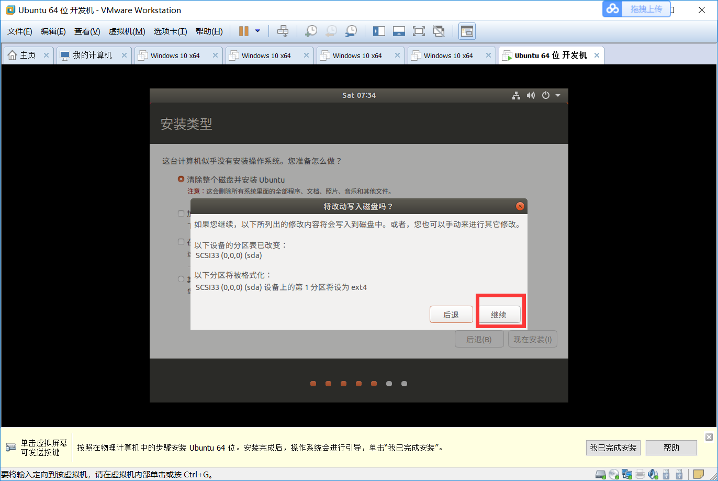Switch to Unity mode
718x481 pixels.
click(x=439, y=31)
